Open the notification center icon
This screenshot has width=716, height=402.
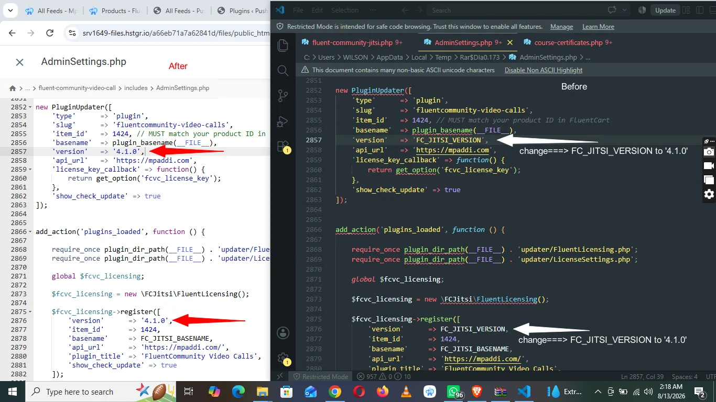pos(699,392)
